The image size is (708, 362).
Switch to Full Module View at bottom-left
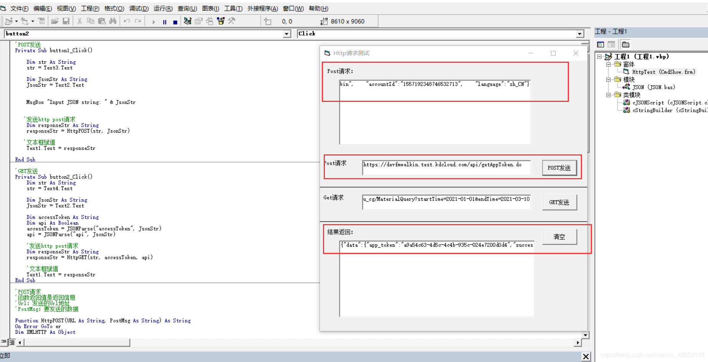pos(12,342)
